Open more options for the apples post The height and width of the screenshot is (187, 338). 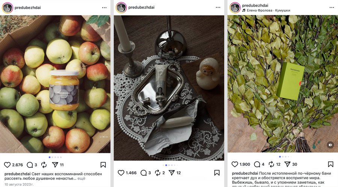[x=104, y=7]
